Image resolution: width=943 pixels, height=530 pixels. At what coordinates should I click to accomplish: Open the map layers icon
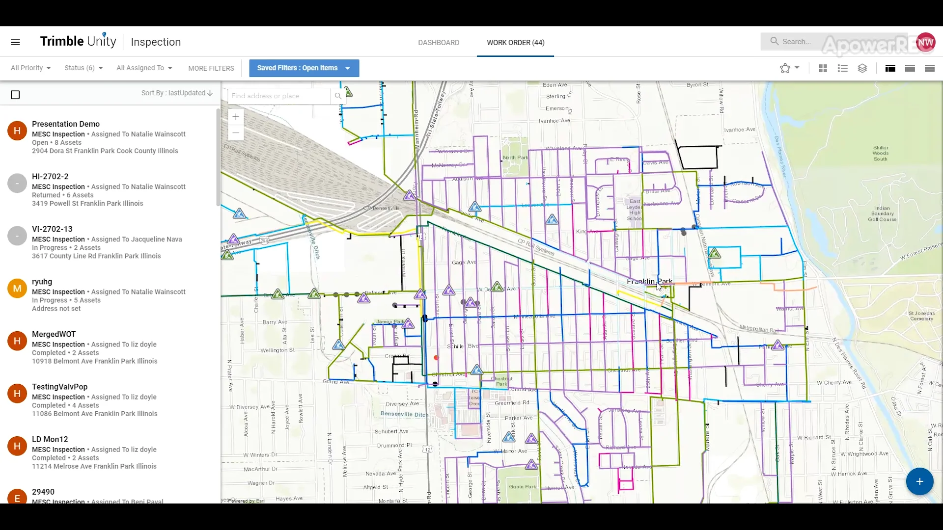click(x=862, y=68)
